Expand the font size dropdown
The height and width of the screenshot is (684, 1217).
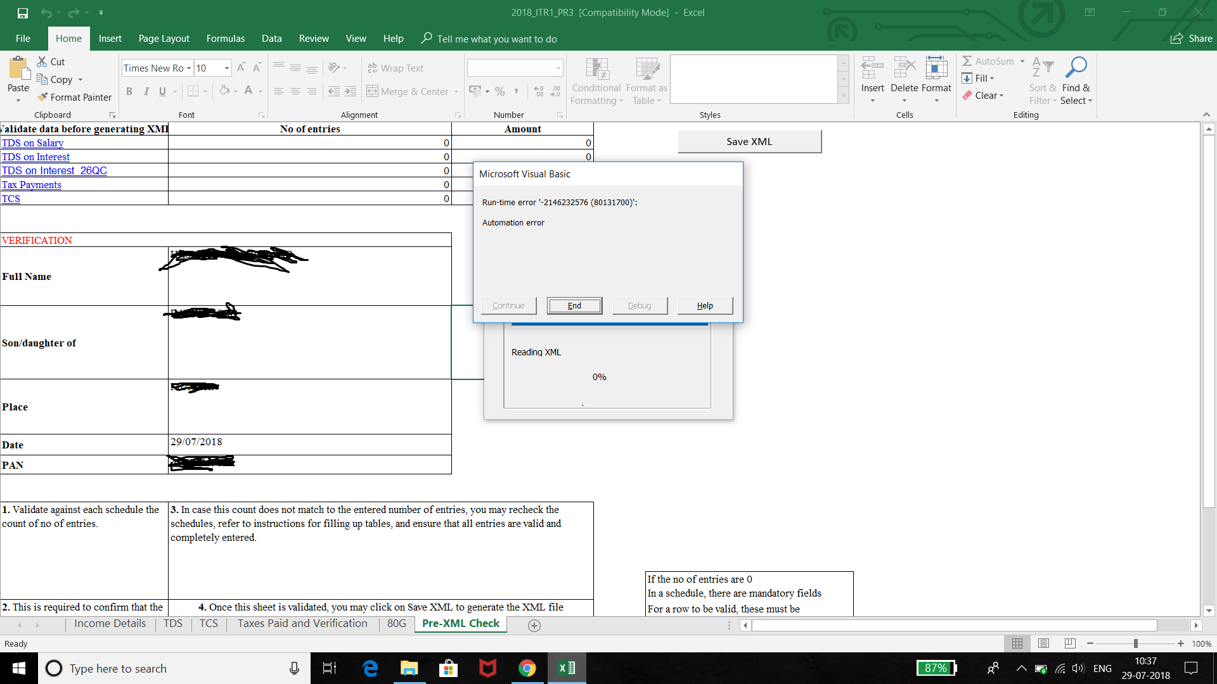click(x=227, y=68)
